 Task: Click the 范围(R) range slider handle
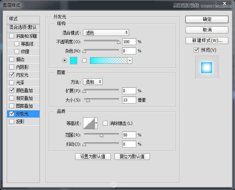click(x=102, y=135)
